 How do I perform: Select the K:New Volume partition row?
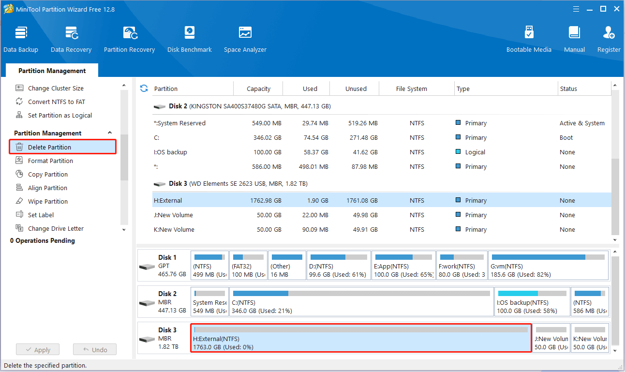381,229
